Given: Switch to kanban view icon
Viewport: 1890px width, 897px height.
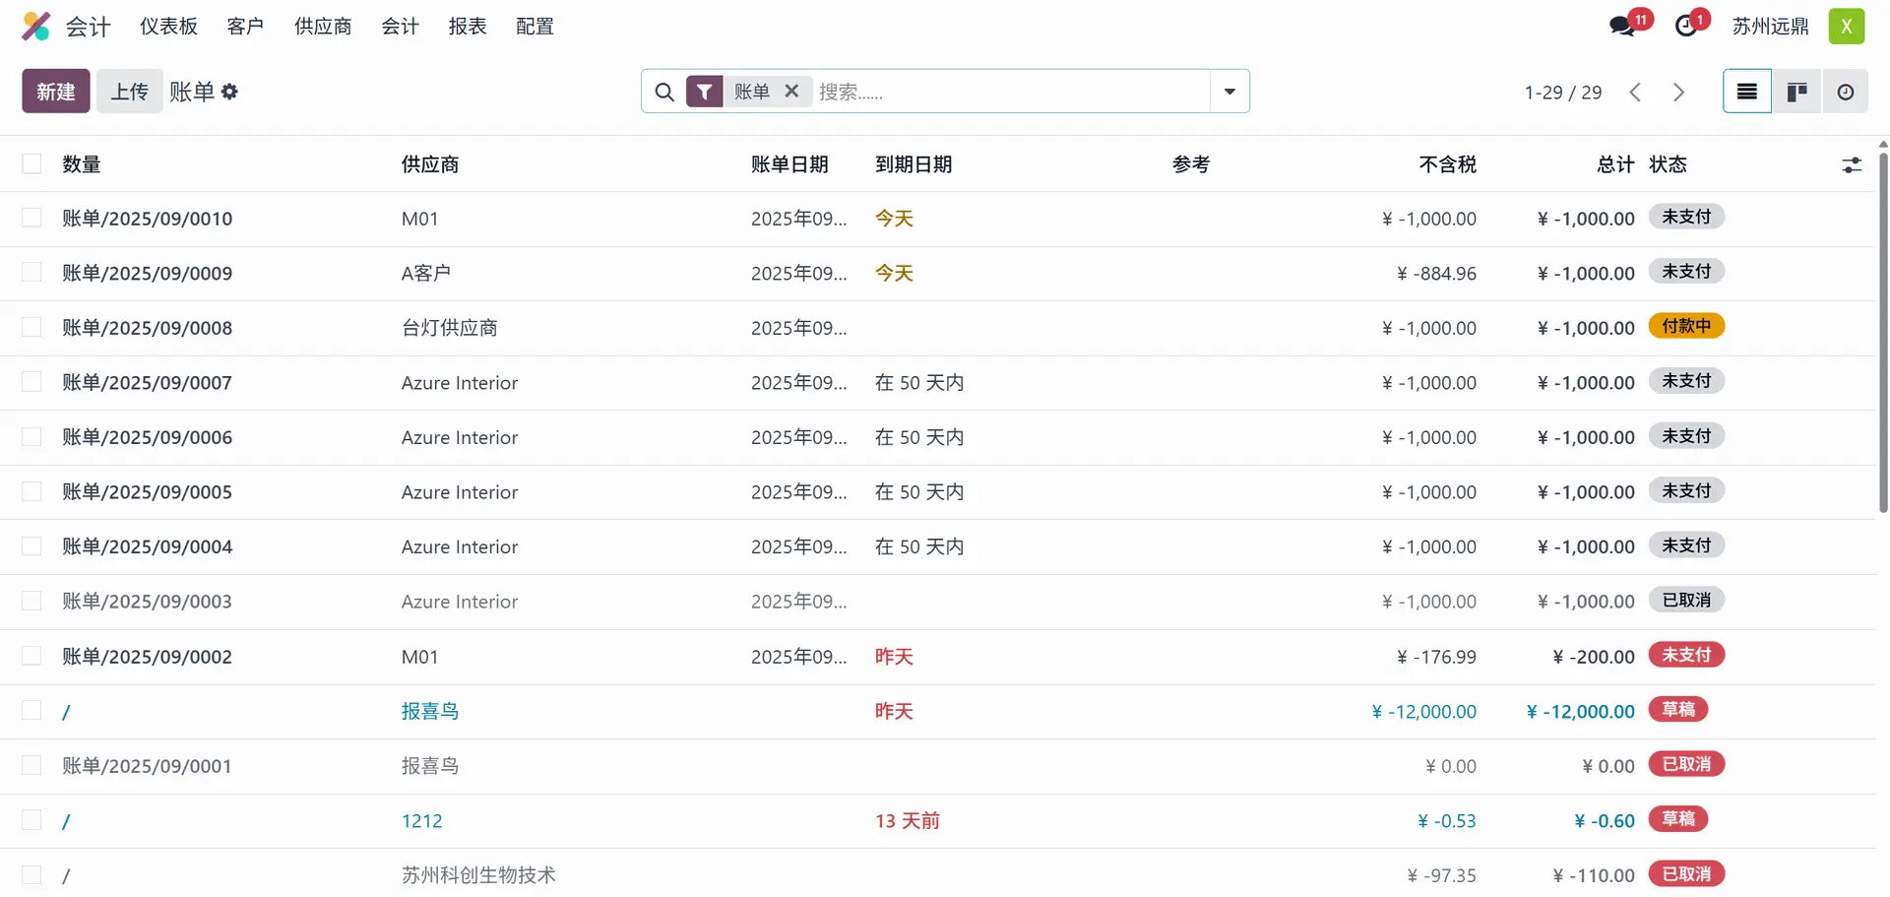Looking at the screenshot, I should pyautogui.click(x=1796, y=92).
